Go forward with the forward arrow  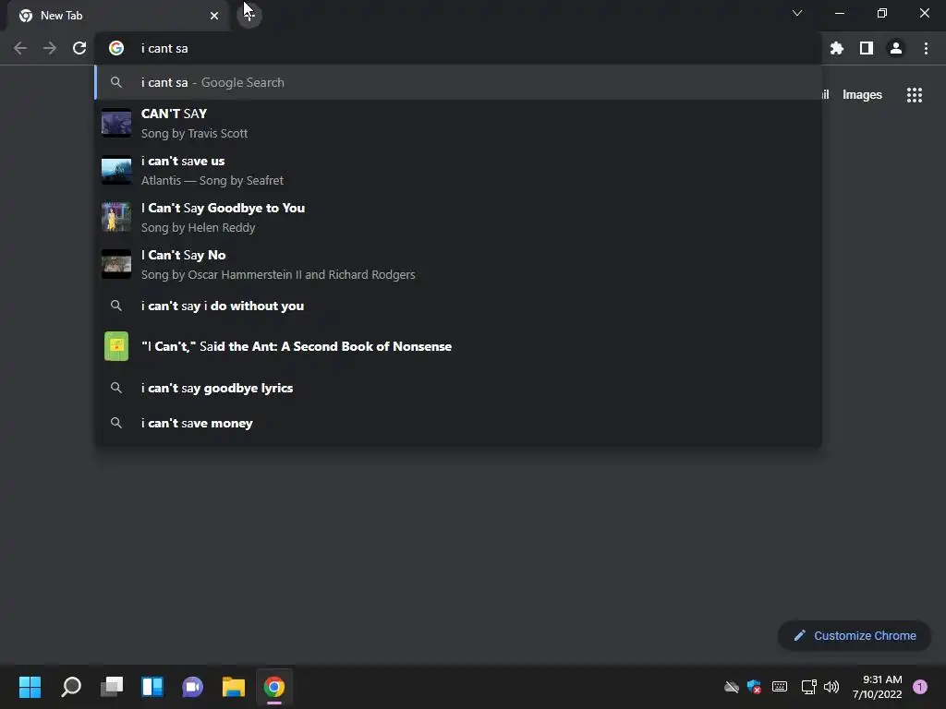pos(50,48)
